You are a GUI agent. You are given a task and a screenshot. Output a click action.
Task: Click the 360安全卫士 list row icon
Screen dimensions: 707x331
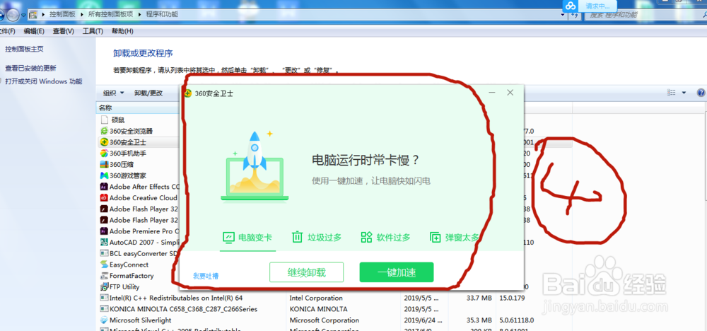104,142
